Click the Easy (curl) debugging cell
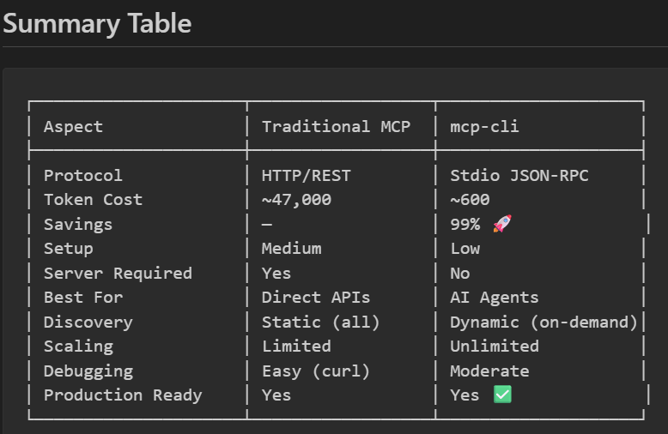 pyautogui.click(x=316, y=371)
